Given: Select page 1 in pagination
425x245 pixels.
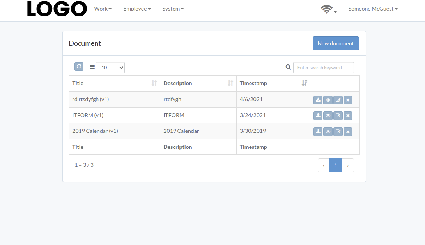Looking at the screenshot, I should tap(336, 165).
